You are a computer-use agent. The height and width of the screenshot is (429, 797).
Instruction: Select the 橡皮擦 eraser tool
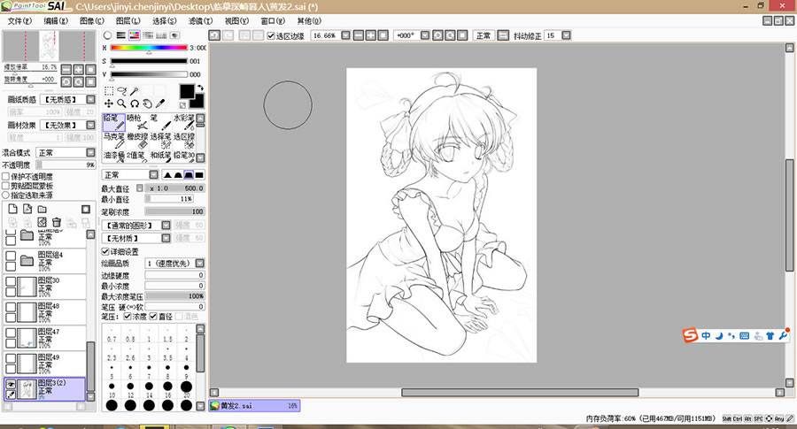pyautogui.click(x=137, y=141)
